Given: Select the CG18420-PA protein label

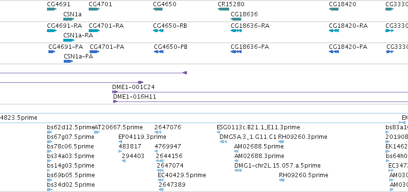Looking at the screenshot, I should pos(348,47).
